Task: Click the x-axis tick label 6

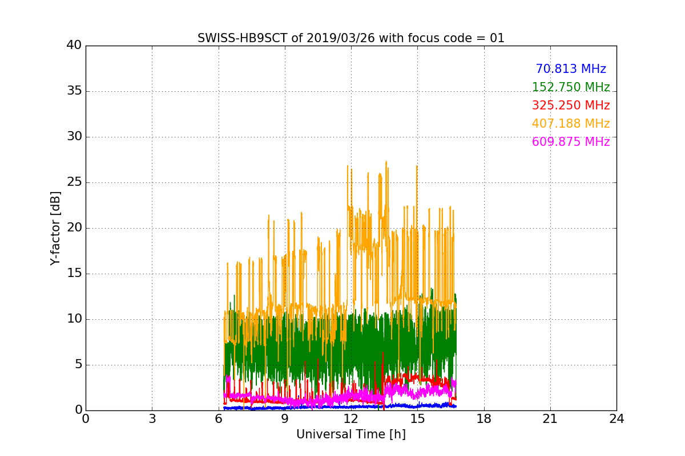Action: (219, 419)
